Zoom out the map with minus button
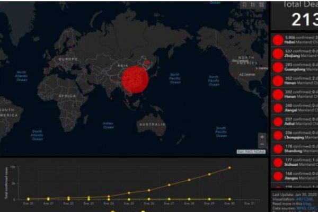Viewport: 318px width, 212px height. pos(261,145)
